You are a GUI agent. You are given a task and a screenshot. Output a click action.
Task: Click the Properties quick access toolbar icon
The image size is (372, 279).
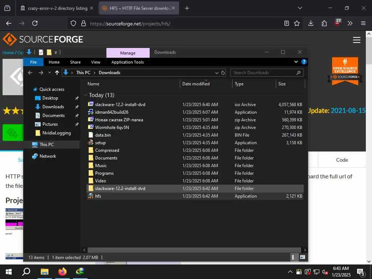pyautogui.click(x=41, y=52)
